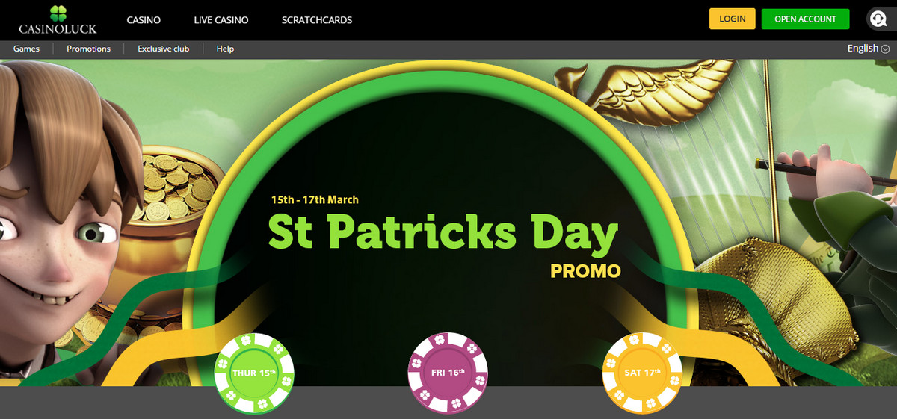Open the live chat support icon
The width and height of the screenshot is (897, 419).
(877, 19)
